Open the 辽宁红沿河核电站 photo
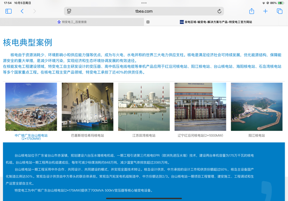Image resolution: width=288 pixels, height=201 pixels. pos(200,107)
